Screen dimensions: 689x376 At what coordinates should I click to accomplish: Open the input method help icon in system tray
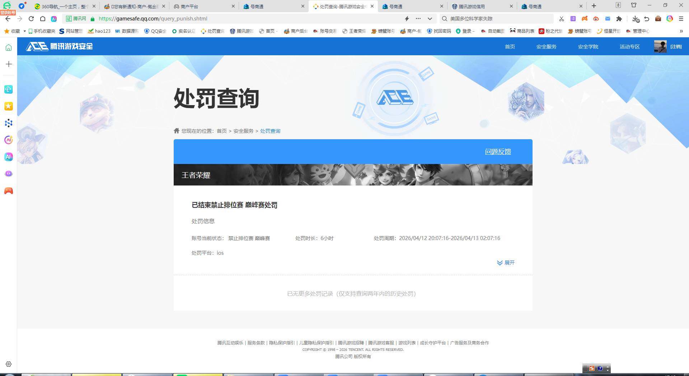click(600, 368)
